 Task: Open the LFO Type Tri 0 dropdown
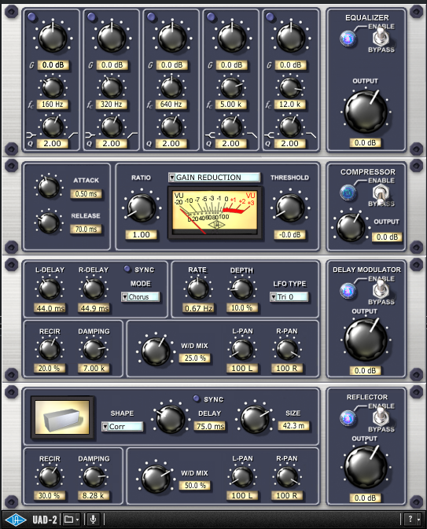(289, 297)
